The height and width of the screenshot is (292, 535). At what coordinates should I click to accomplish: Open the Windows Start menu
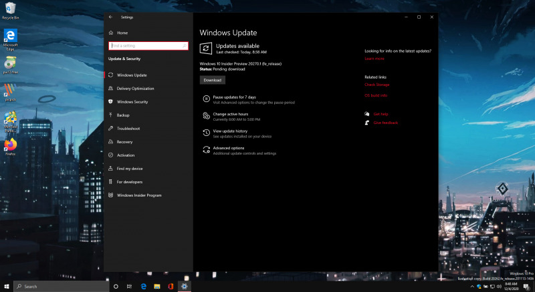7,287
